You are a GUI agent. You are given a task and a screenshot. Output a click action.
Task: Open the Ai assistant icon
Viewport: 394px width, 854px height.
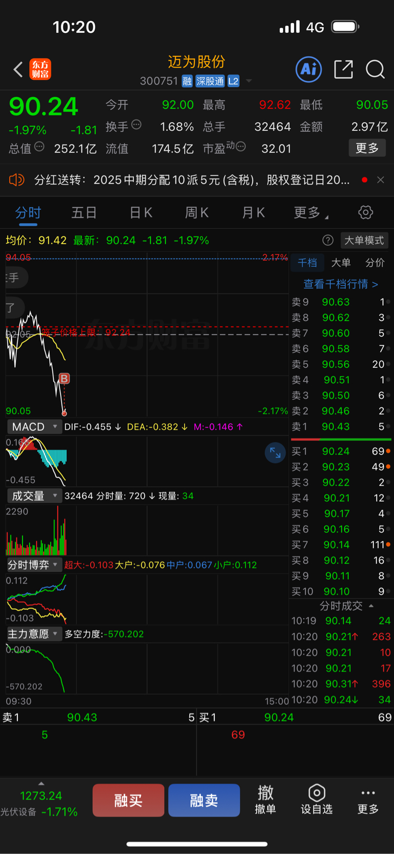[x=309, y=69]
